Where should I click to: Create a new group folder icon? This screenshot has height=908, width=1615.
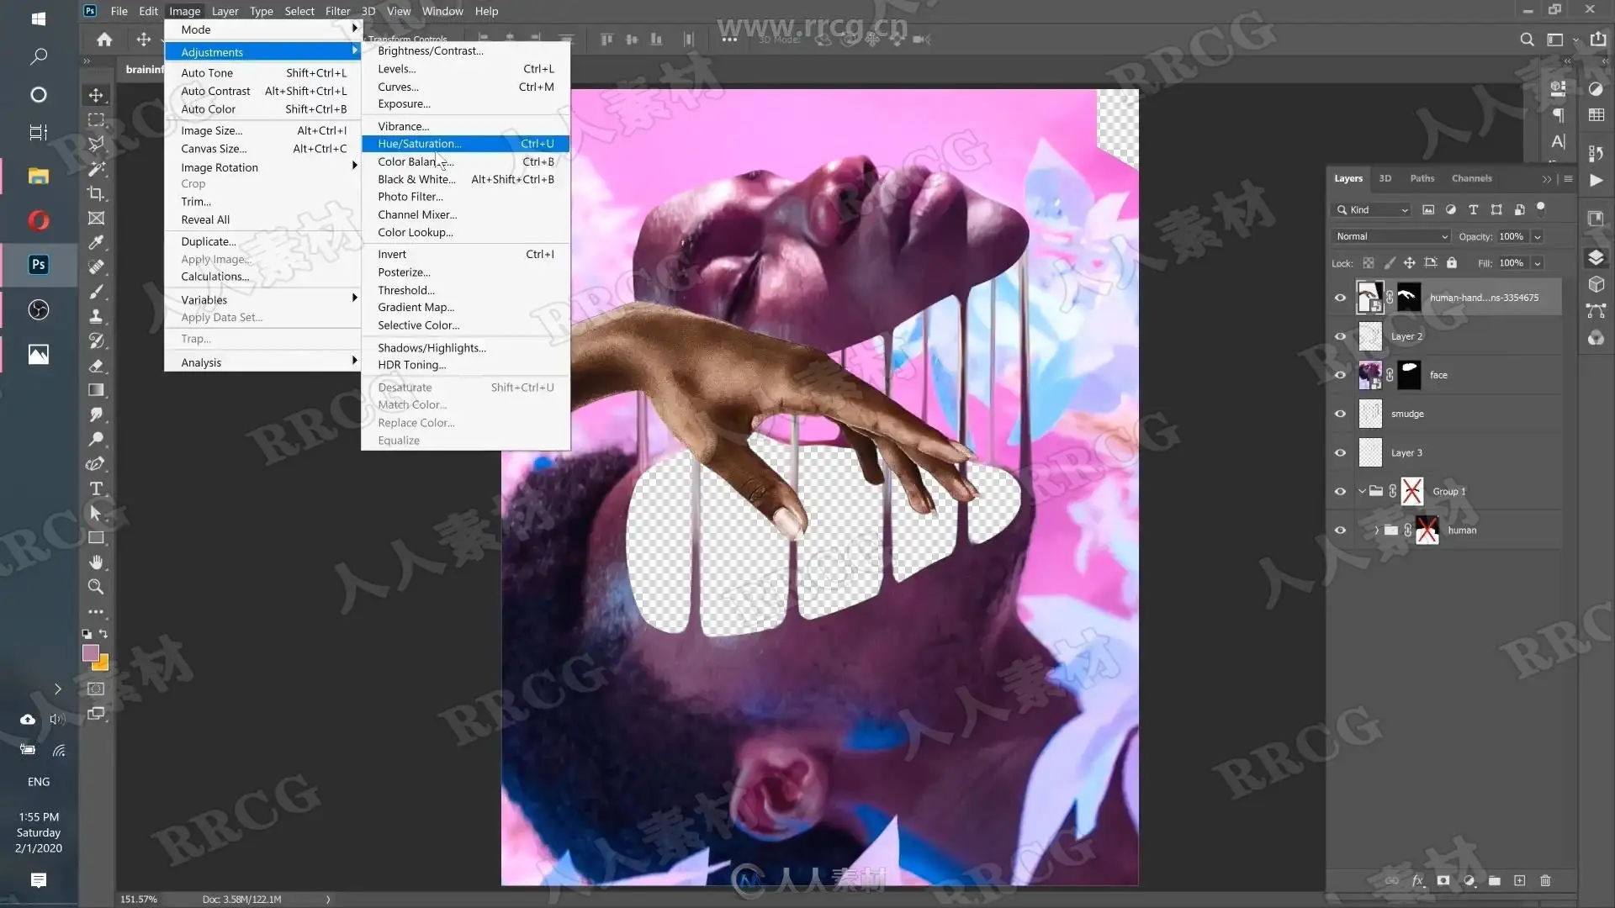coord(1494,880)
